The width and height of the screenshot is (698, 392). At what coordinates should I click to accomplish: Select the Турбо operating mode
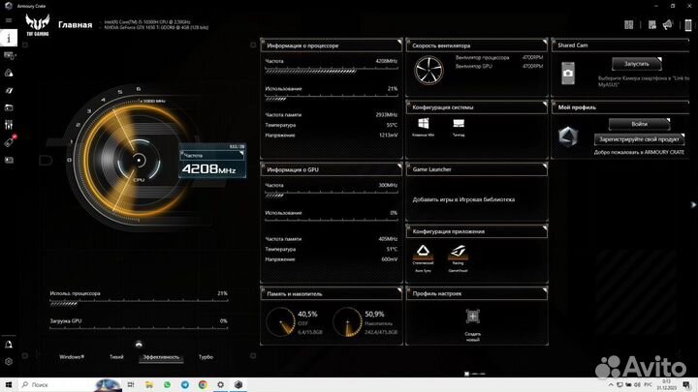206,357
